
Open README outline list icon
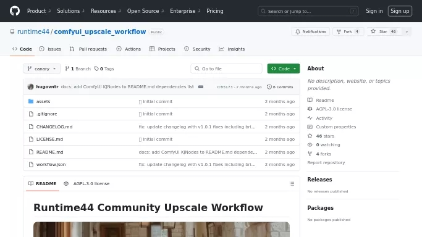pos(292,184)
